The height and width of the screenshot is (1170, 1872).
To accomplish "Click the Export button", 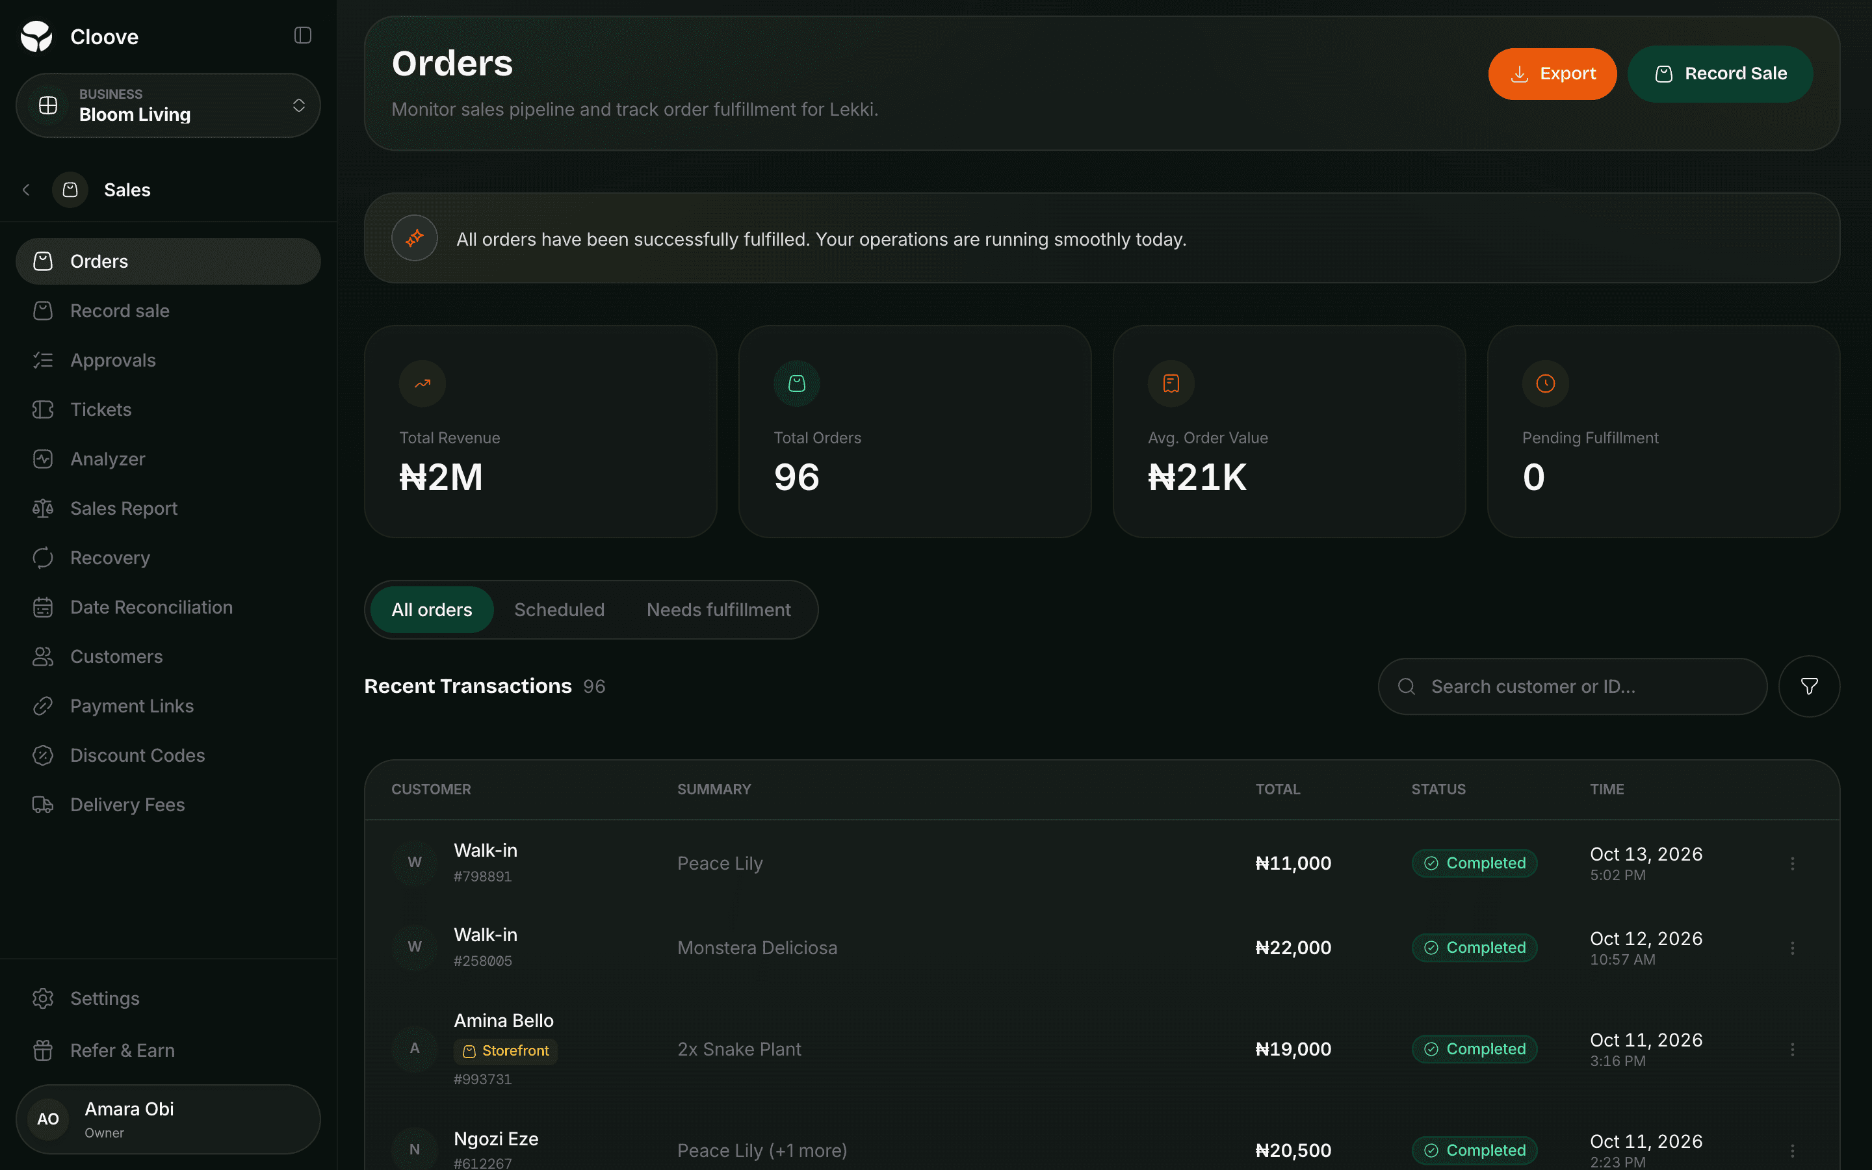I will click(1552, 73).
